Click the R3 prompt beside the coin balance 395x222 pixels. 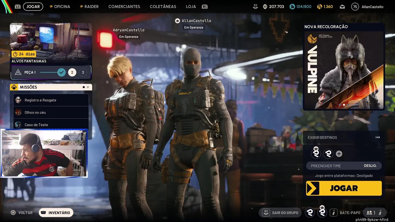[255, 6]
